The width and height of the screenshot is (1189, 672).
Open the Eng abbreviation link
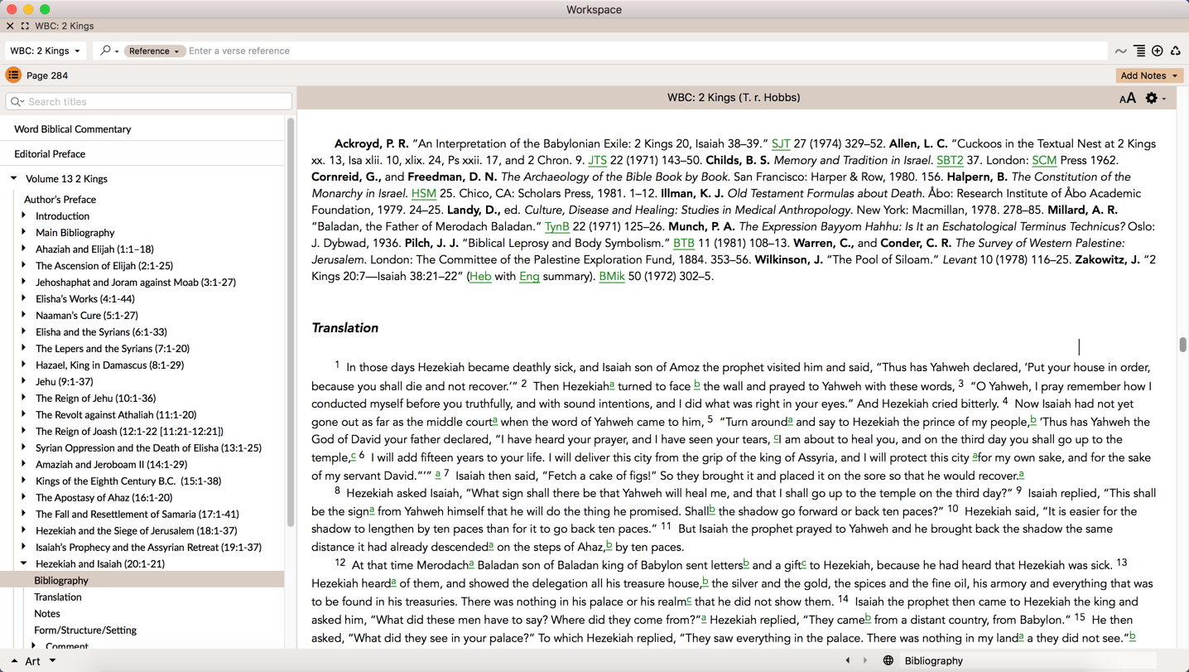pyautogui.click(x=529, y=277)
